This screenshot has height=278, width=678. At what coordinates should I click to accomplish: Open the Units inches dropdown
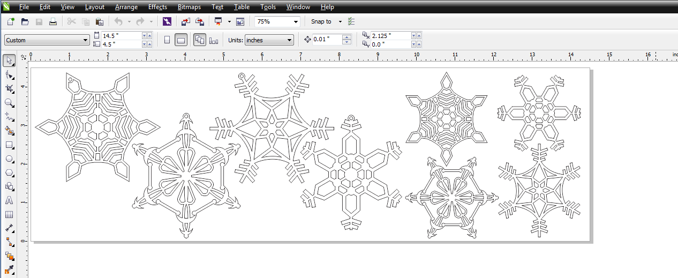pyautogui.click(x=269, y=40)
